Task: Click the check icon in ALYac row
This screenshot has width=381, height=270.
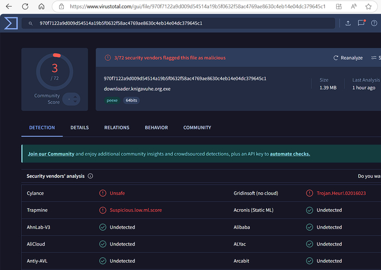Action: [310, 244]
